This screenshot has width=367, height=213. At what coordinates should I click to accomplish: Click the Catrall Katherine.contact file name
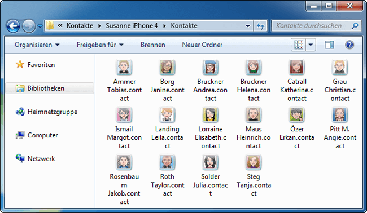point(297,90)
